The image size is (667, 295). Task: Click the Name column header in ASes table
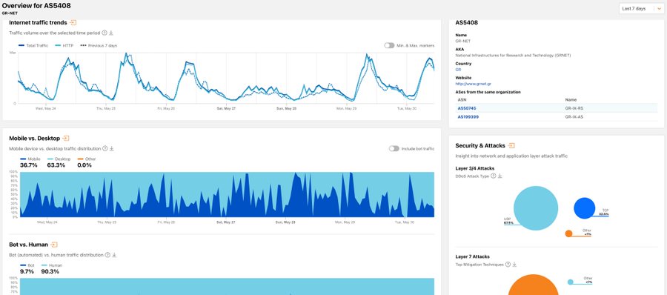[x=571, y=99]
